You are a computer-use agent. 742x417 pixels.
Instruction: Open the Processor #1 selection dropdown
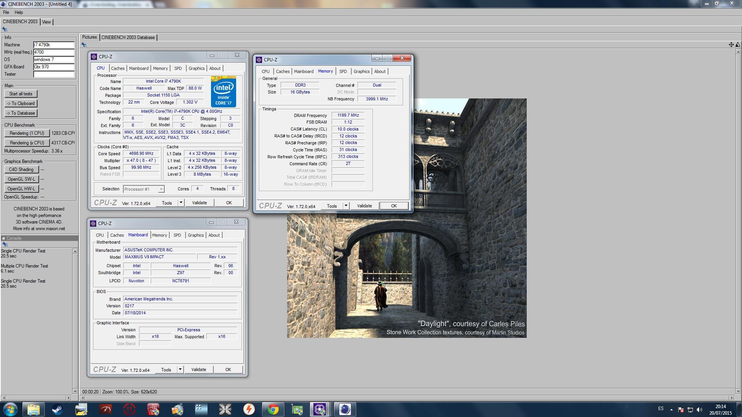tap(143, 189)
